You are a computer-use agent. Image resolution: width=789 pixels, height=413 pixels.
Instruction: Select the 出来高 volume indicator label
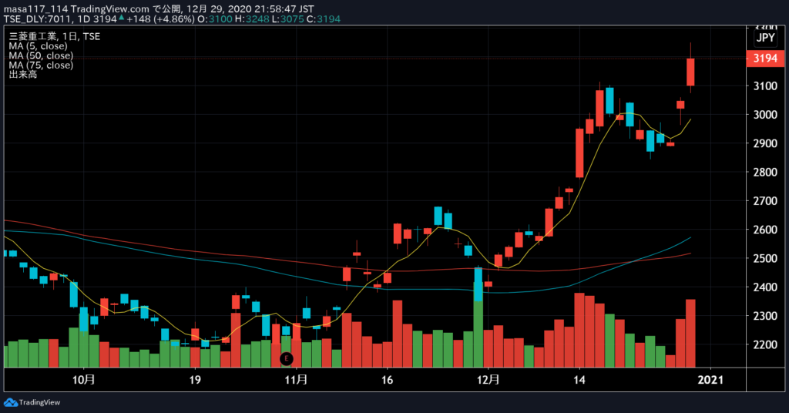(22, 75)
